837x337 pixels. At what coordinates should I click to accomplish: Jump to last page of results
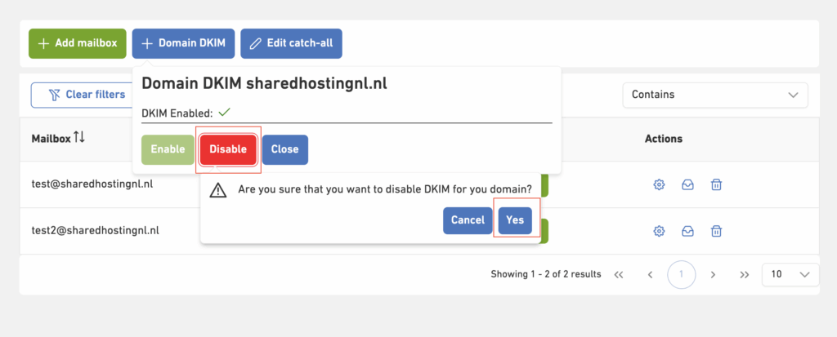click(x=744, y=274)
